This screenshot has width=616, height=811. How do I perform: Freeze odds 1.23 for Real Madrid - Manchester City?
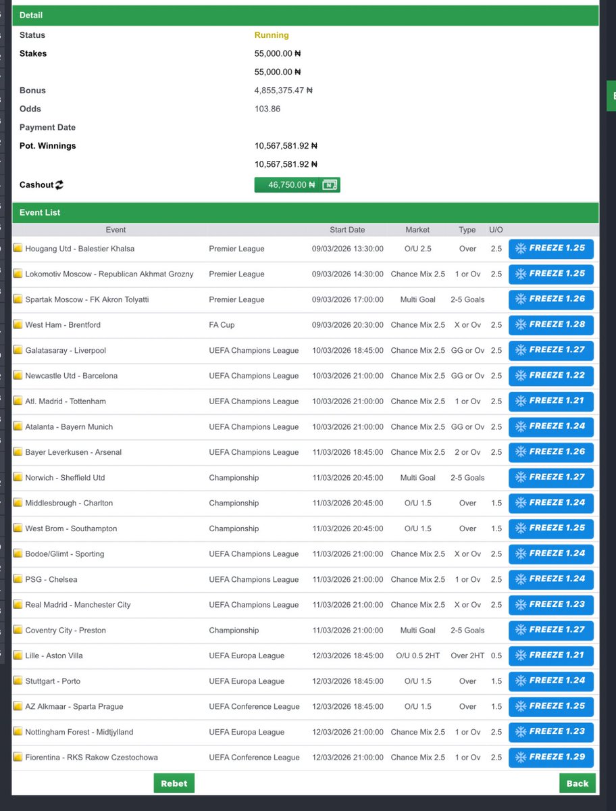pyautogui.click(x=551, y=605)
